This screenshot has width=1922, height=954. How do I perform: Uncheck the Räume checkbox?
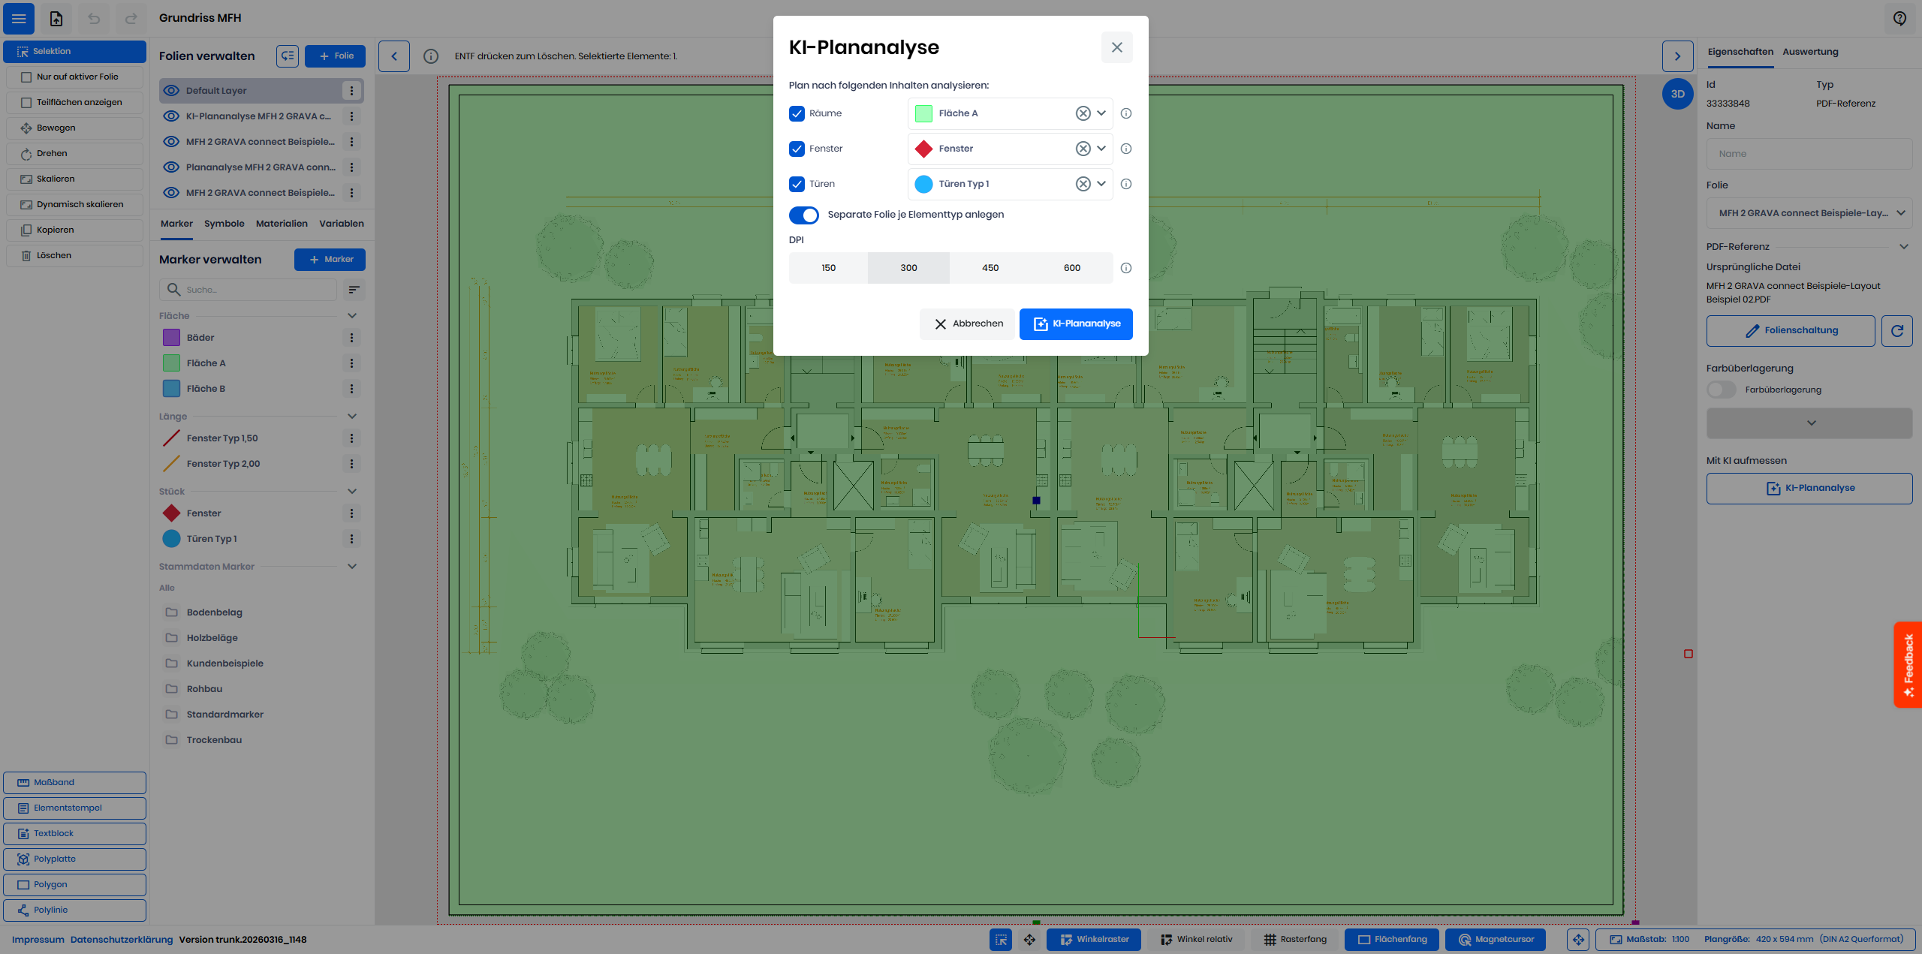797,113
